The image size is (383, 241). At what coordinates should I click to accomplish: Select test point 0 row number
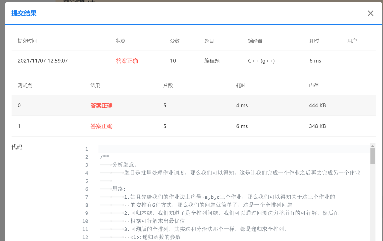tap(19, 105)
